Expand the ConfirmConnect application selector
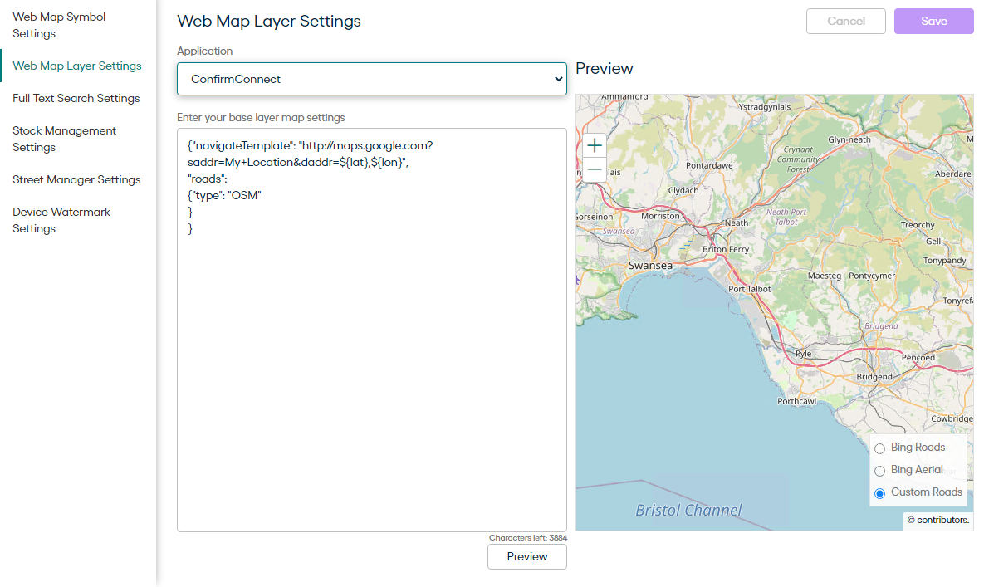Image resolution: width=984 pixels, height=587 pixels. coord(371,79)
